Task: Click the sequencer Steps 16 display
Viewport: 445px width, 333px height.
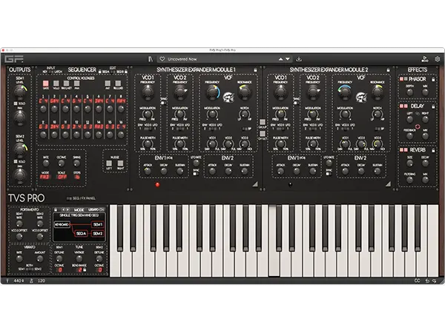Action: pos(77,177)
